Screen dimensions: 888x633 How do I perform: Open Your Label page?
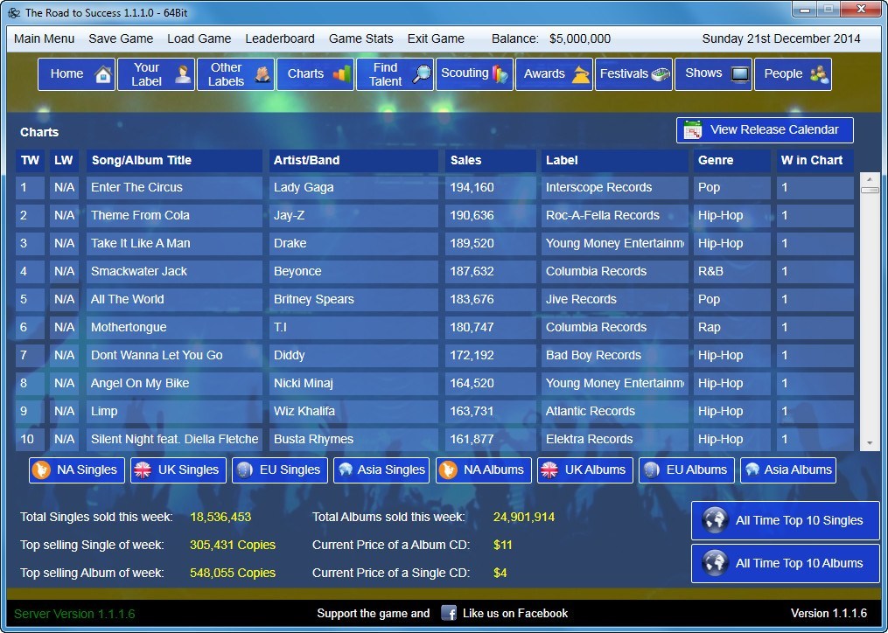(156, 74)
